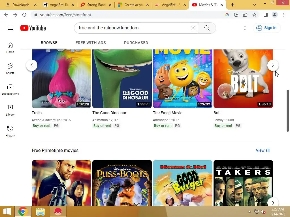Viewport: 290px width, 217px height.
Task: Open The Good Dinosaur poster
Action: (x=122, y=79)
